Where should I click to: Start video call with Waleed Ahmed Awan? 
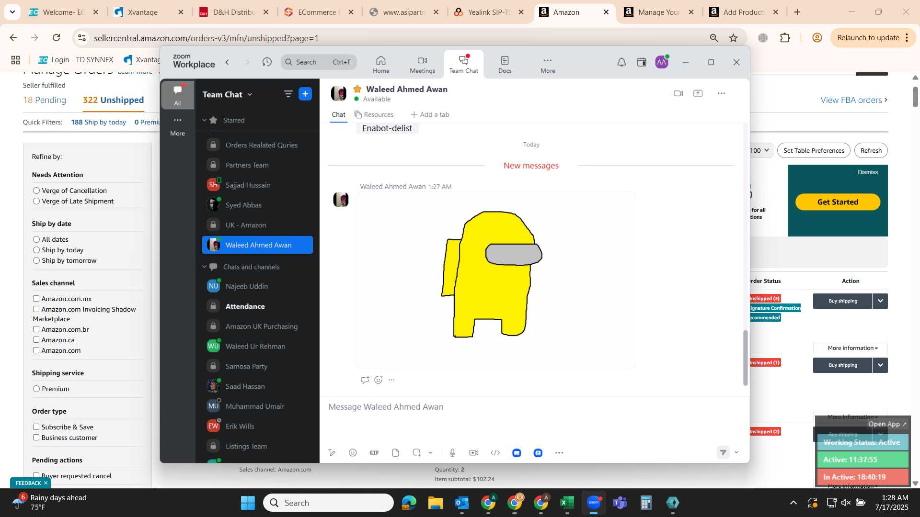point(678,93)
